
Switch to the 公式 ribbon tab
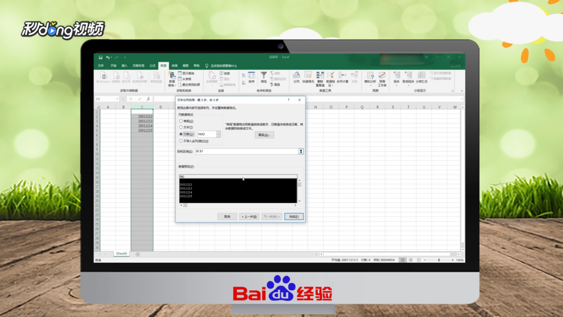pyautogui.click(x=152, y=66)
